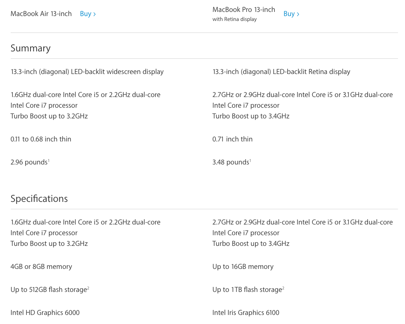Select the Intel HD Graphics 6000 text
The image size is (405, 324).
45,313
